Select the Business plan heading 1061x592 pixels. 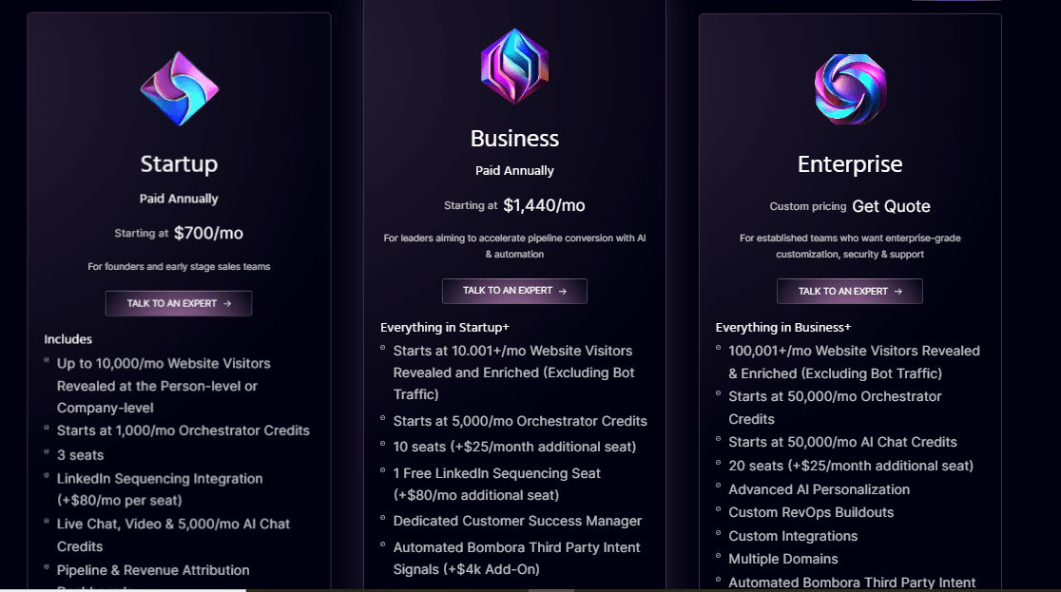pyautogui.click(x=514, y=138)
